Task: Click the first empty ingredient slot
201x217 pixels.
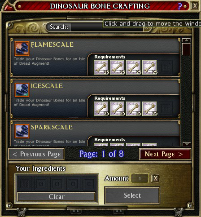Action: pos(25,184)
